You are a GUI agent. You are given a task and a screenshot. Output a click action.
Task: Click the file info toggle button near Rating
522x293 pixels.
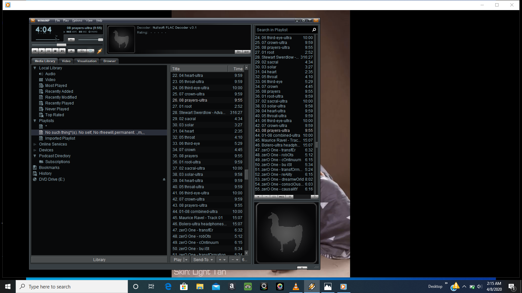[238, 52]
